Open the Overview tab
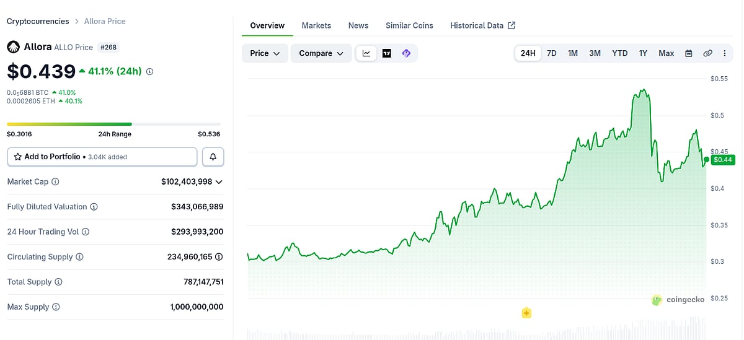The height and width of the screenshot is (340, 744). point(267,25)
